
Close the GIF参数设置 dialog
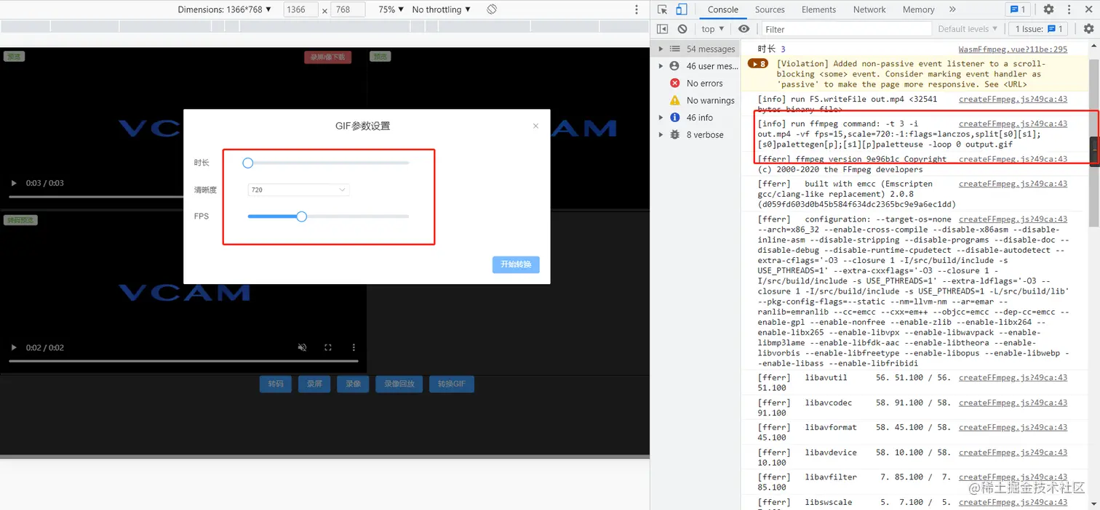(x=535, y=126)
